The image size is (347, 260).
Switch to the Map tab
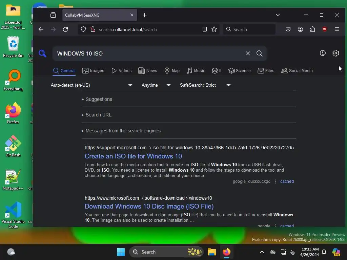click(172, 71)
